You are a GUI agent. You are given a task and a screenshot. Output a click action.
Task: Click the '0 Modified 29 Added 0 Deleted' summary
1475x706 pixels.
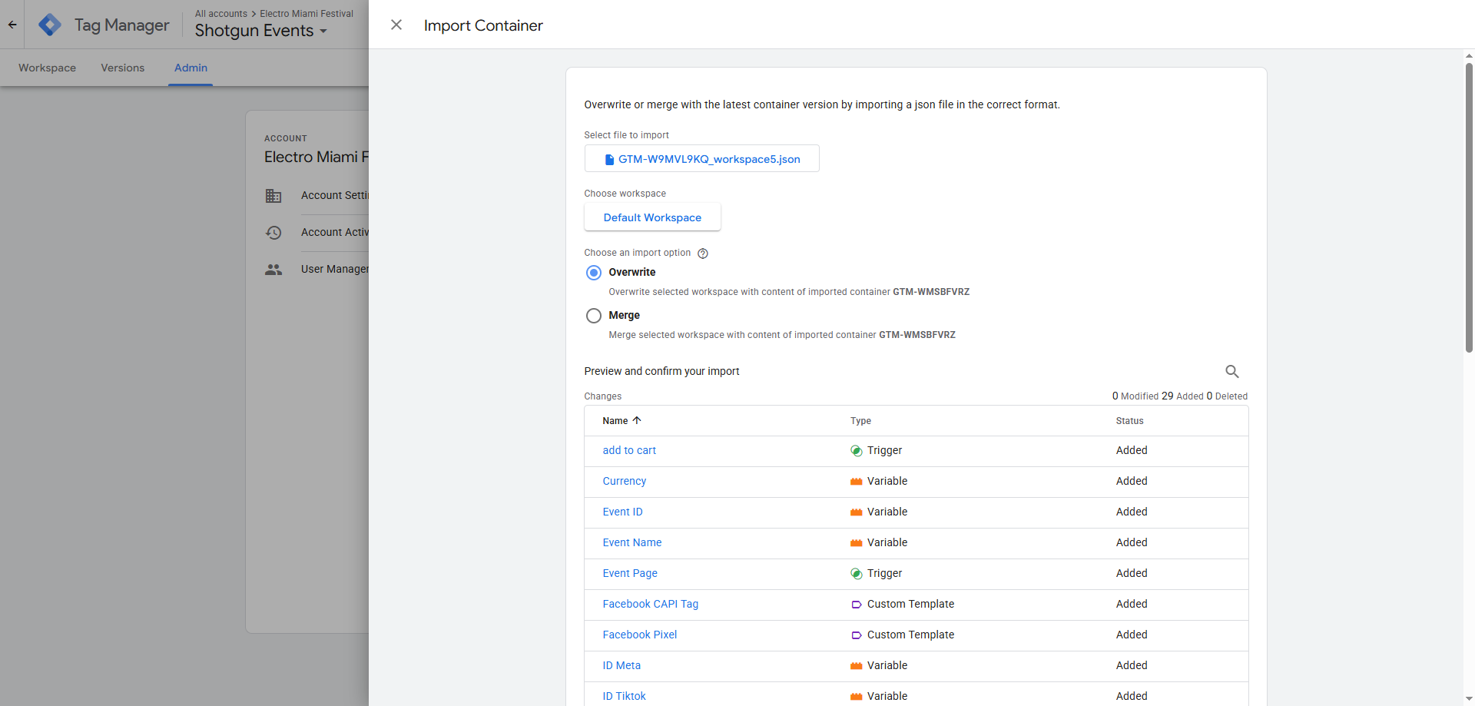point(1180,396)
